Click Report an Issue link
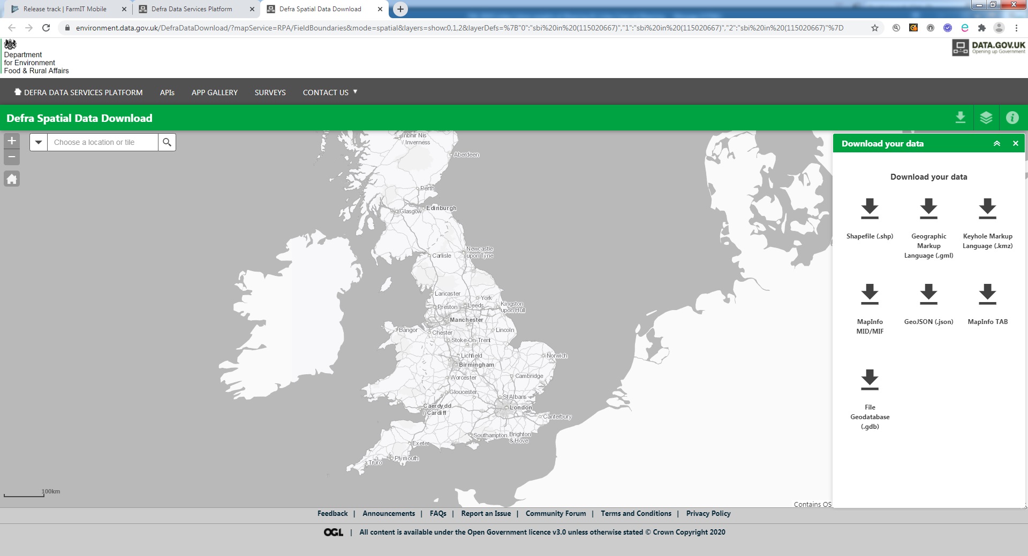The height and width of the screenshot is (556, 1028). 486,513
